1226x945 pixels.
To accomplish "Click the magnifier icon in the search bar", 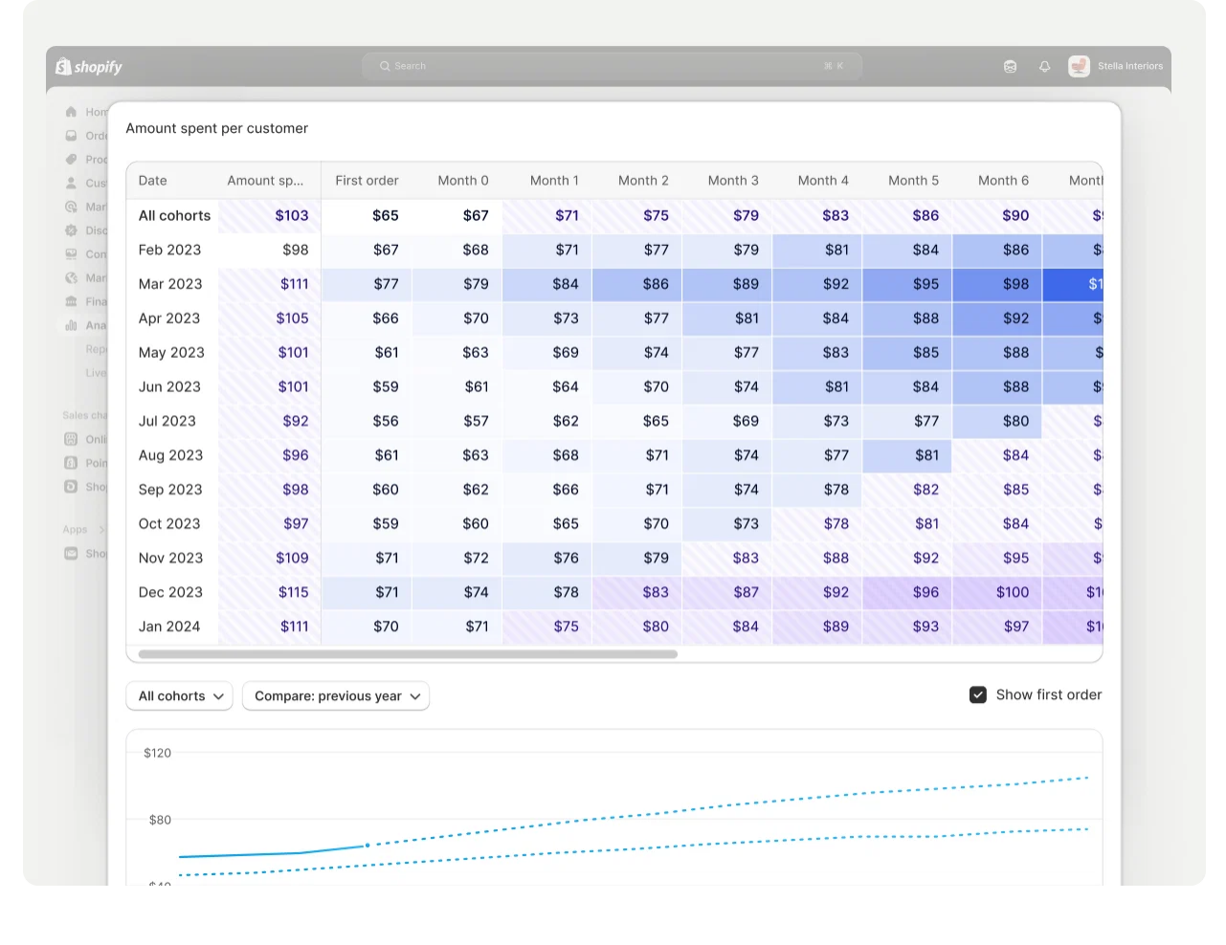I will pos(385,66).
